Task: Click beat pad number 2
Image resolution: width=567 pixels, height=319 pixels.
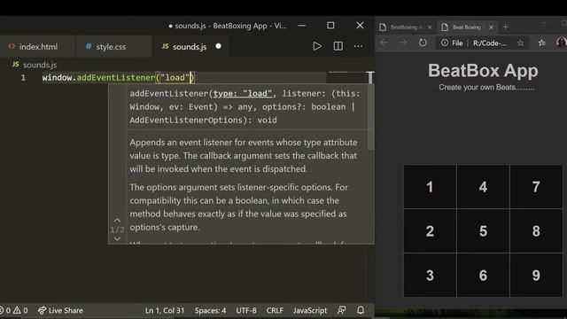Action: 430,230
